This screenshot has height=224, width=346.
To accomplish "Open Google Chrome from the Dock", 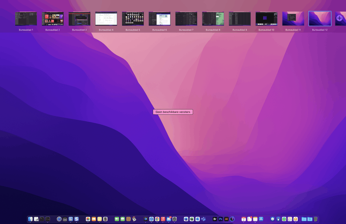I will (157, 219).
